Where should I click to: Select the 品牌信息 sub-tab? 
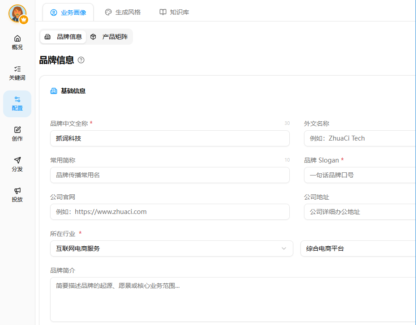pyautogui.click(x=63, y=37)
